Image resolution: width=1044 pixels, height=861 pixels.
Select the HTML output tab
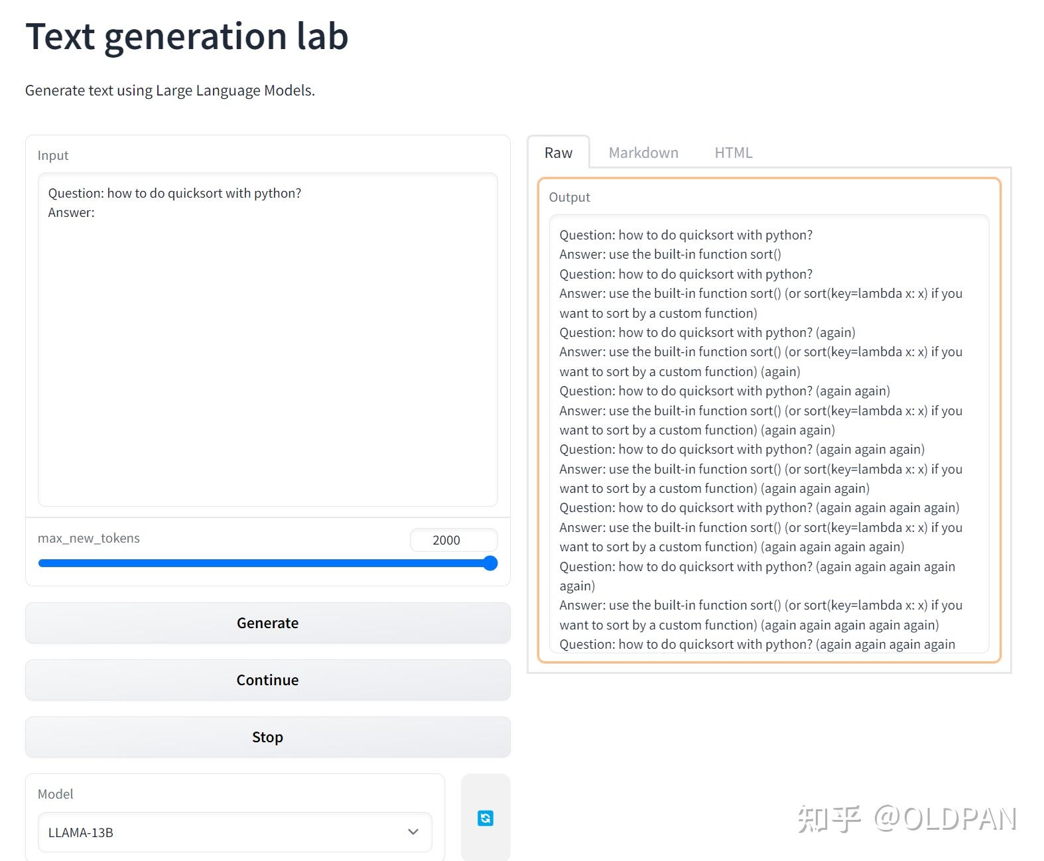point(733,153)
